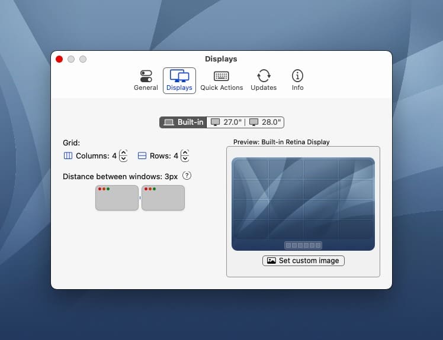Screen dimensions: 443x340
Task: Close the Displays window with red button
Action: [x=59, y=59]
